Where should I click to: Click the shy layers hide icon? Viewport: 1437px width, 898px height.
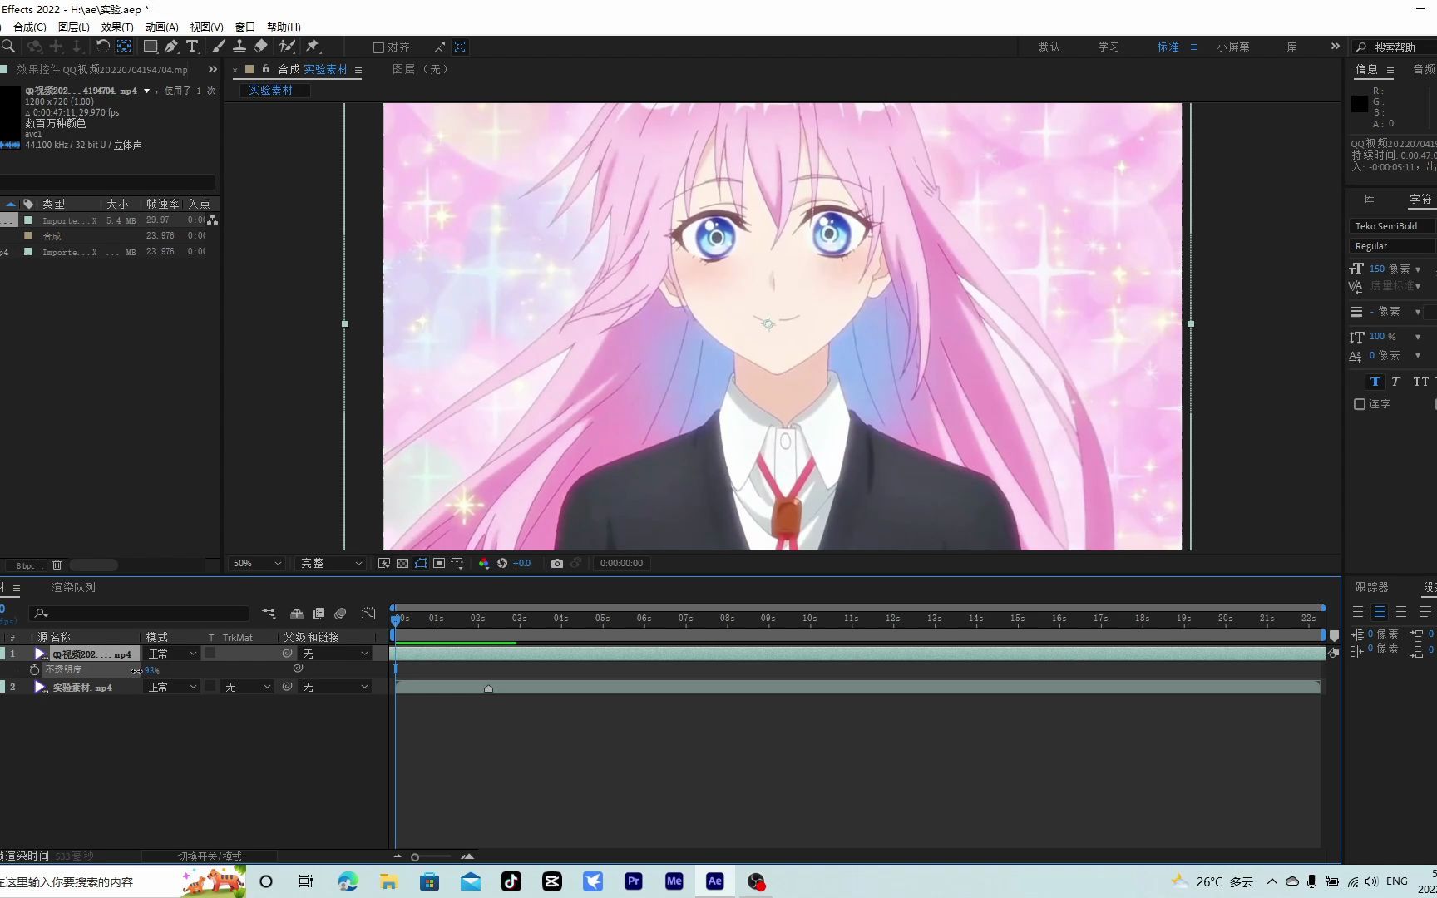coord(296,614)
